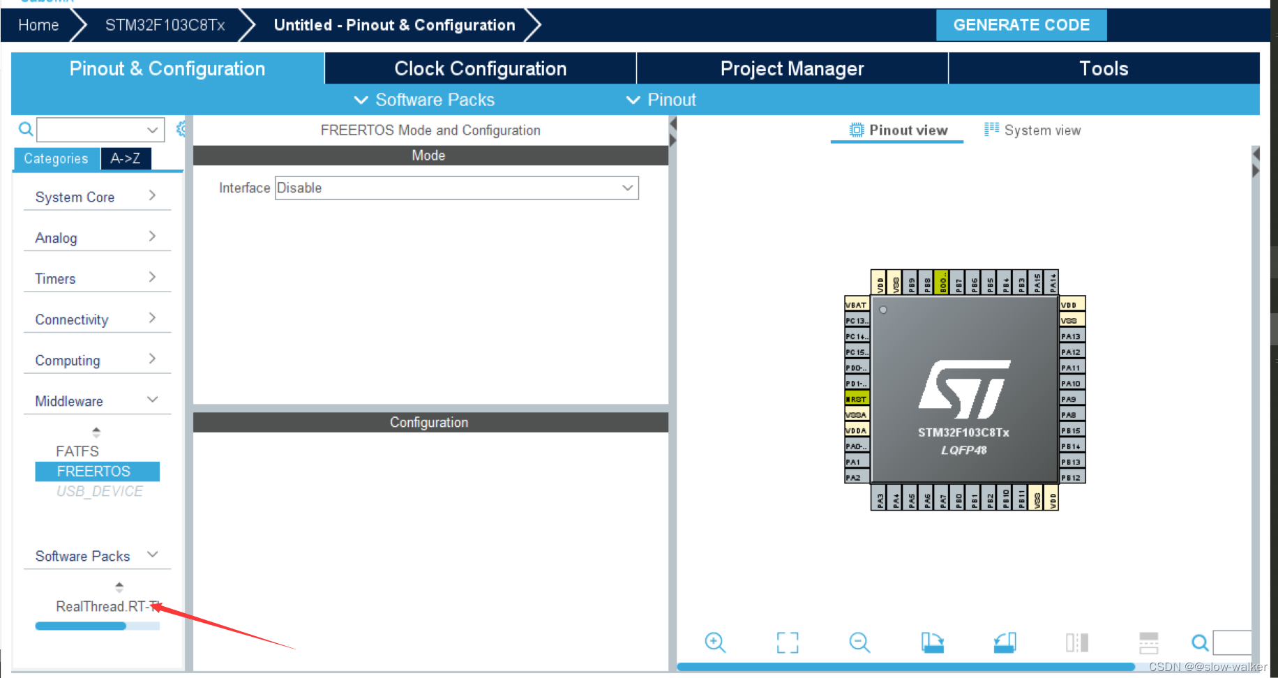
Task: Rotate the chip counter-clockwise
Action: click(1005, 642)
